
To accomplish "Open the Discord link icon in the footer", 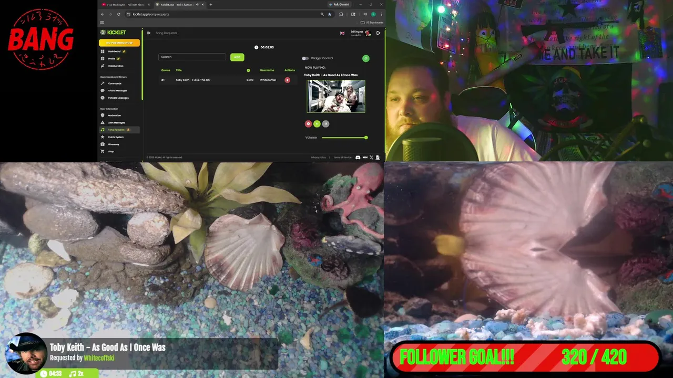I will (x=358, y=157).
